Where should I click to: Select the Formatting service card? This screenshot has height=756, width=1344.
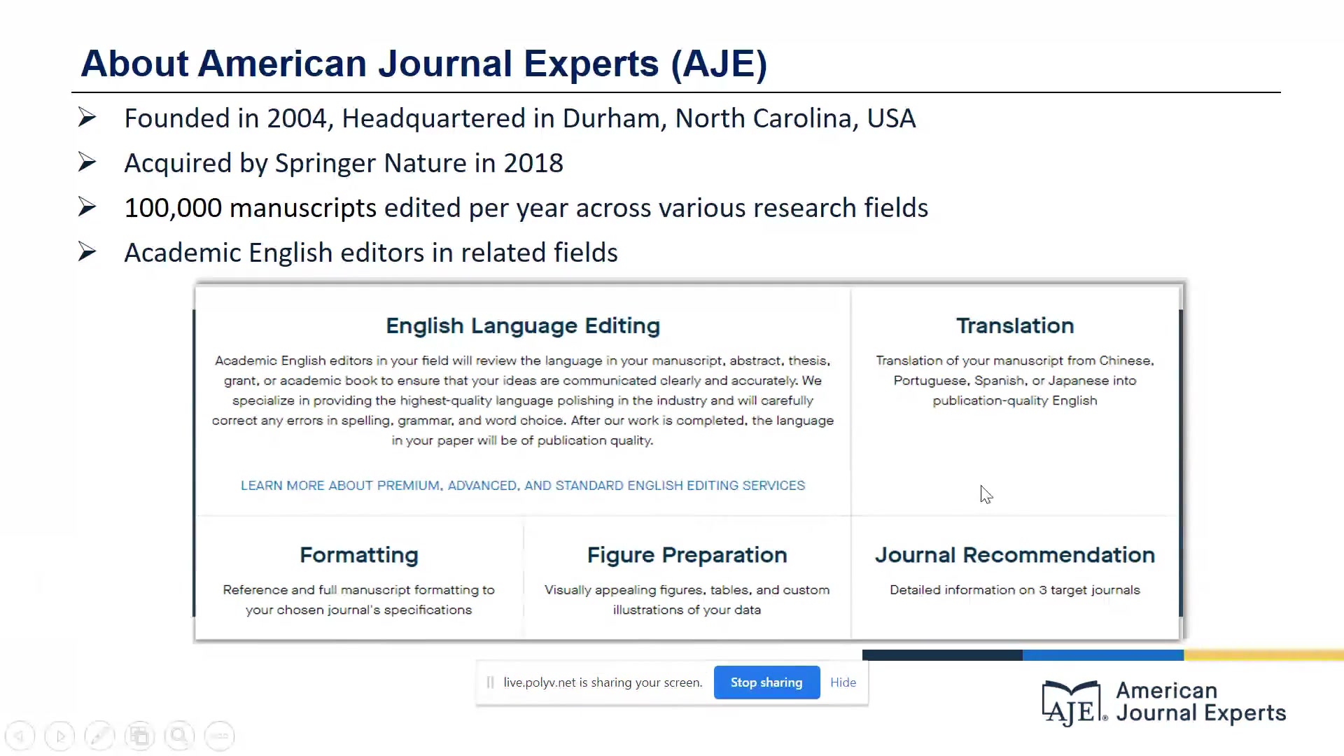coord(358,580)
